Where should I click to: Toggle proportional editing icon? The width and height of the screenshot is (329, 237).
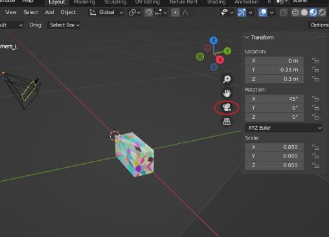[x=176, y=13]
